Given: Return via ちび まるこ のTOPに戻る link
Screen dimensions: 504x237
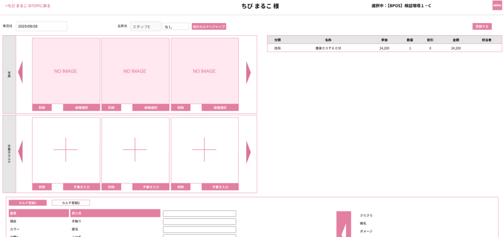Looking at the screenshot, I should [28, 6].
